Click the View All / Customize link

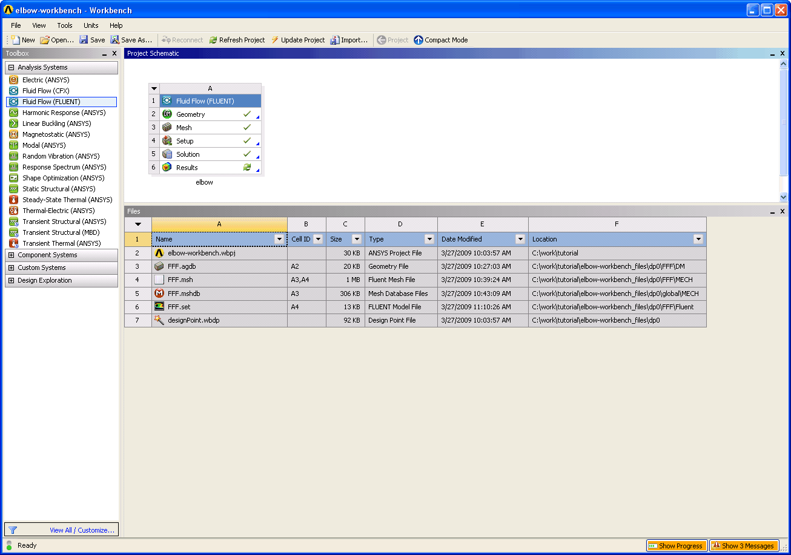[82, 530]
